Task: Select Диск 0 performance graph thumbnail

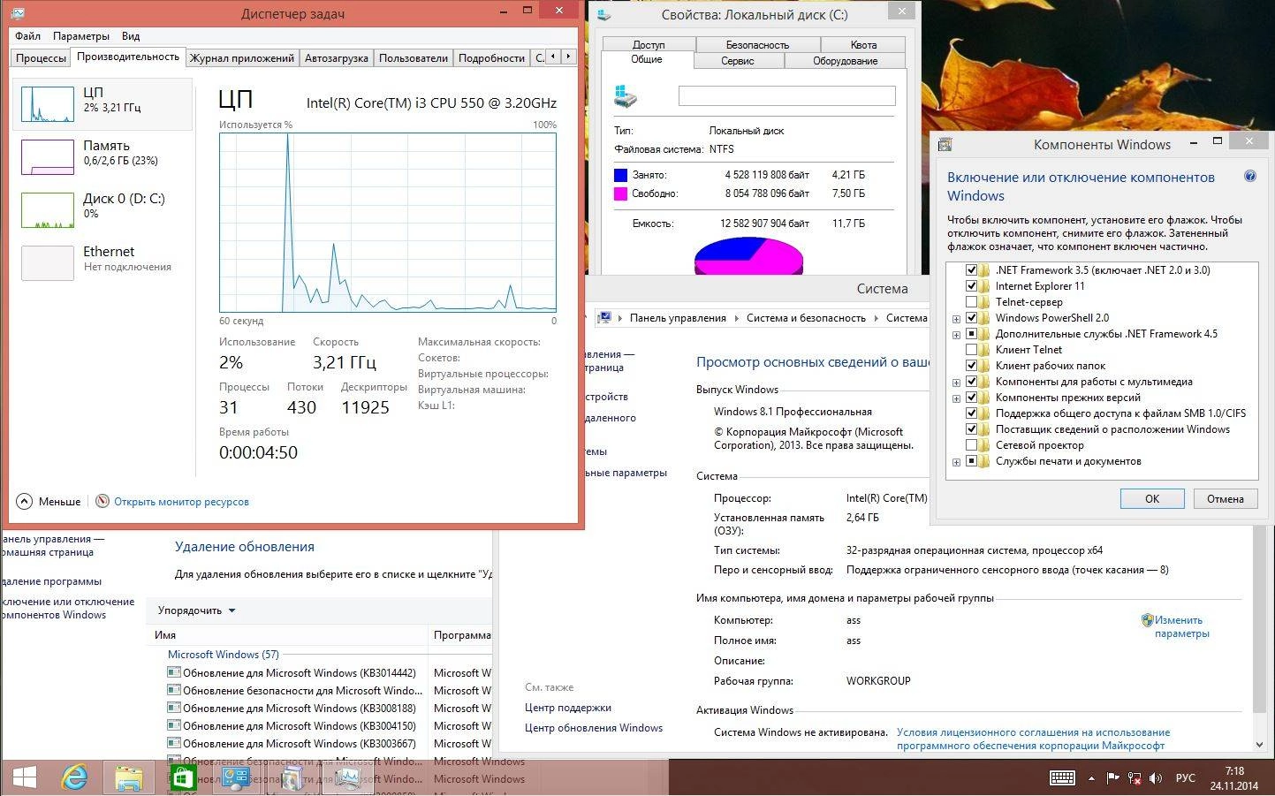Action: click(x=48, y=210)
